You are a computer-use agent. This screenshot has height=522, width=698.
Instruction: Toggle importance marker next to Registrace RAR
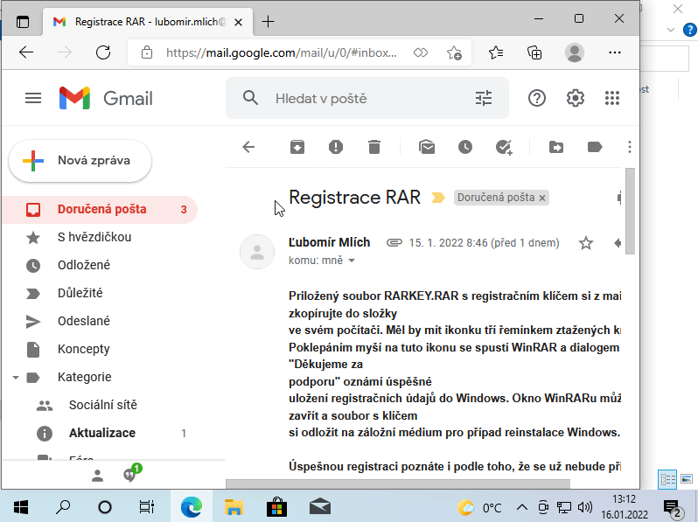click(438, 197)
